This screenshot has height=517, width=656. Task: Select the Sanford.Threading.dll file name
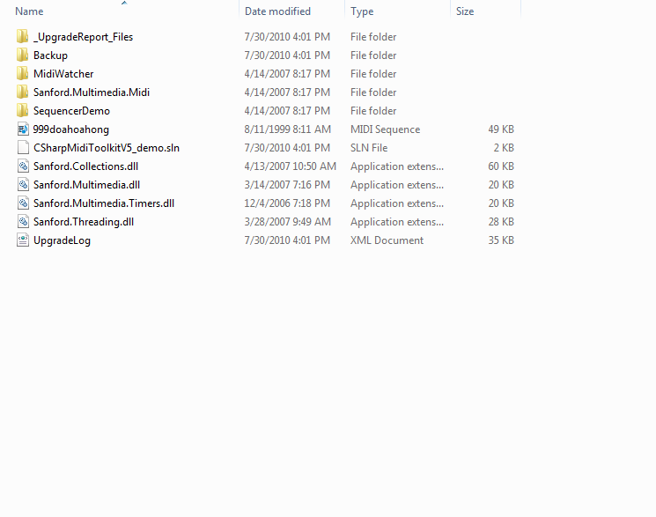pos(84,222)
